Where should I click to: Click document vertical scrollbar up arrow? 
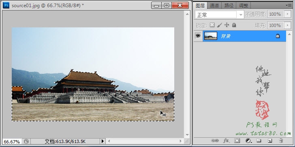[187, 14]
